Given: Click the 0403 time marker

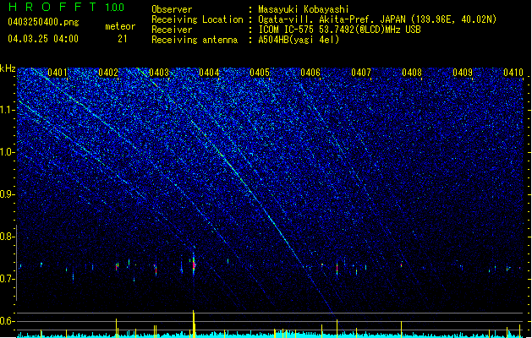Looking at the screenshot, I should pos(159,73).
